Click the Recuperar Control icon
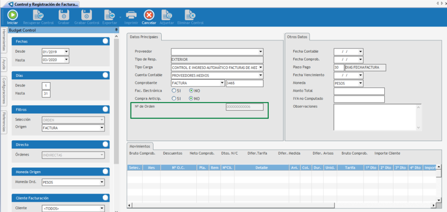The height and width of the screenshot is (212, 447). pos(38,15)
